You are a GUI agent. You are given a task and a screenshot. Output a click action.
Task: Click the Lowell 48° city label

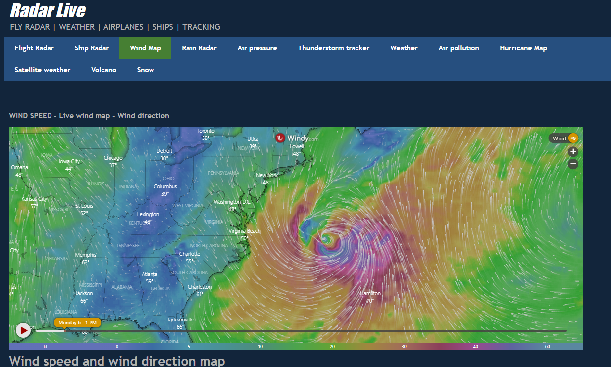tap(297, 150)
